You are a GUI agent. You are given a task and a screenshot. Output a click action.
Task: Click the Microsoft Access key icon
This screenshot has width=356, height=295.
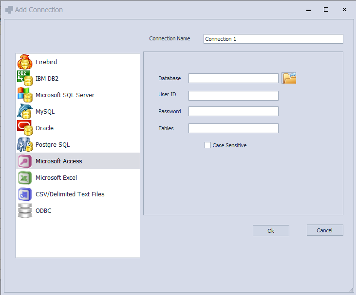25,161
